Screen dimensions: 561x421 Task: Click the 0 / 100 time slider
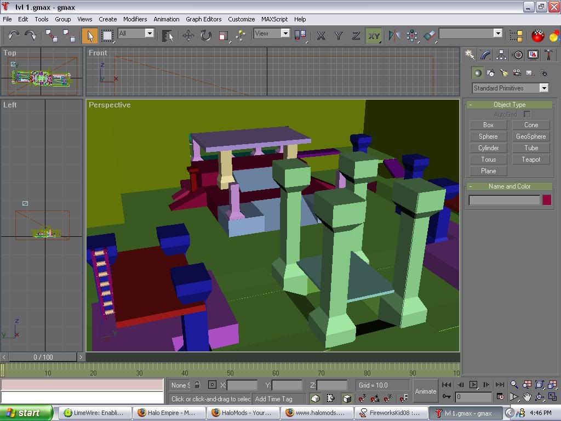[x=43, y=357]
